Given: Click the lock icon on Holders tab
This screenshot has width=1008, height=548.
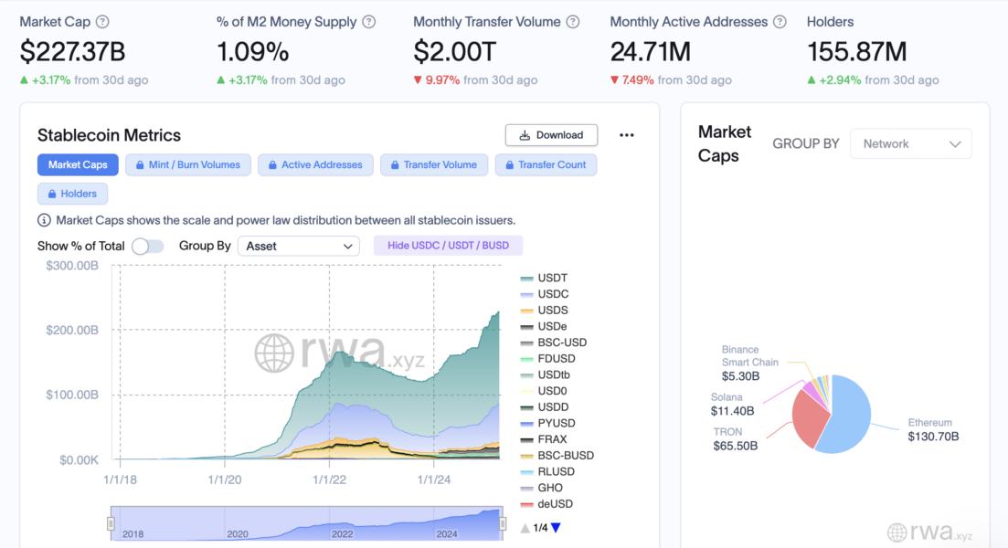Looking at the screenshot, I should 50,193.
